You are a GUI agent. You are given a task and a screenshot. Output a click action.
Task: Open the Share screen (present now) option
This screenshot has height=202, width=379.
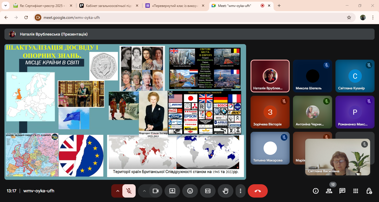click(172, 191)
